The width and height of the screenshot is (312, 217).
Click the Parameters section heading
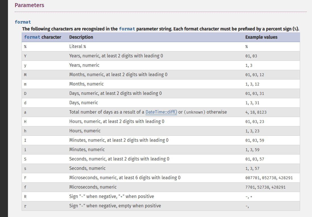(x=29, y=5)
